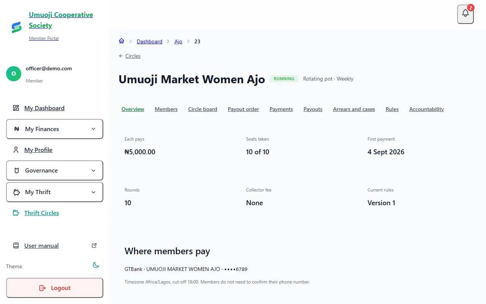
Task: Open the Payments tab
Action: pyautogui.click(x=281, y=109)
